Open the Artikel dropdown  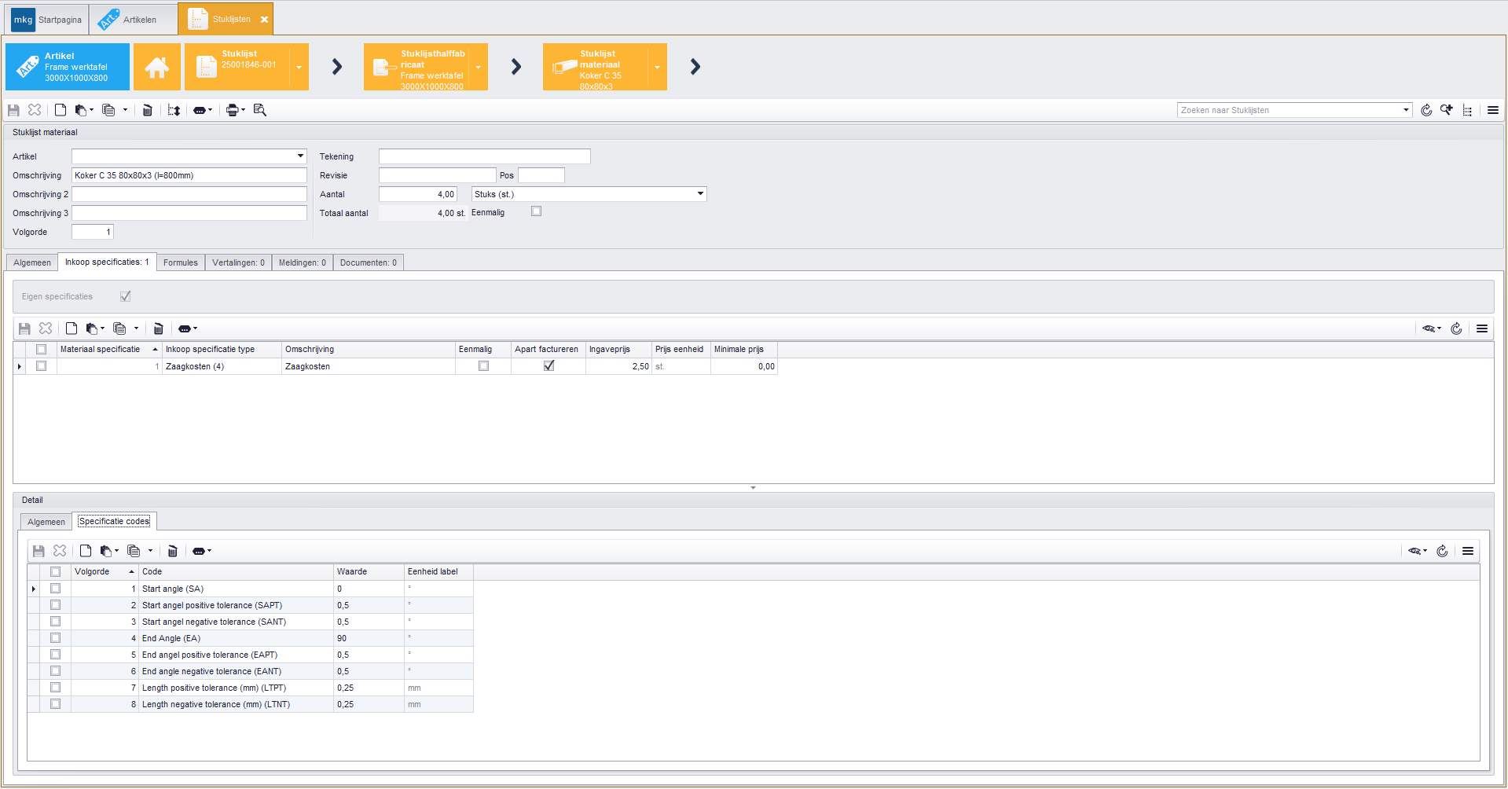pyautogui.click(x=300, y=156)
